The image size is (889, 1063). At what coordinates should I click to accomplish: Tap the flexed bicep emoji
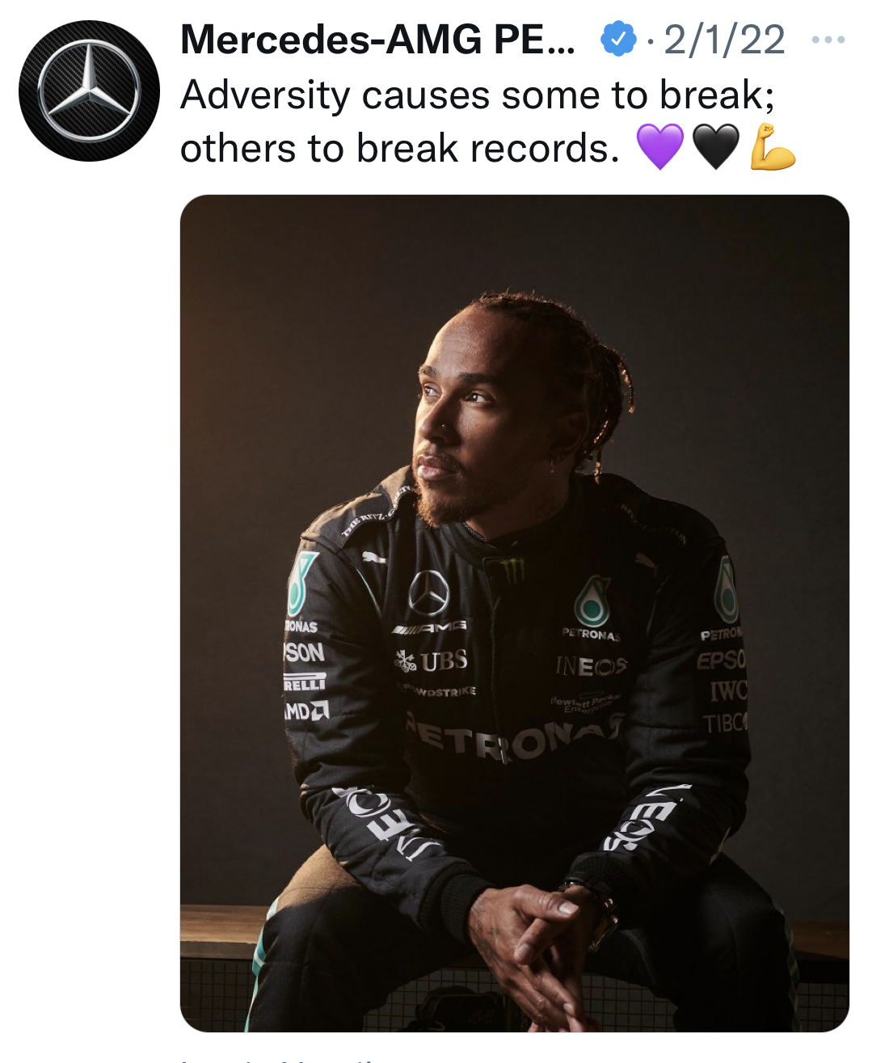tap(773, 146)
